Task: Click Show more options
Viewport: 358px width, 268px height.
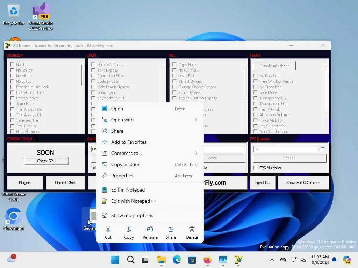Action: tap(150, 215)
